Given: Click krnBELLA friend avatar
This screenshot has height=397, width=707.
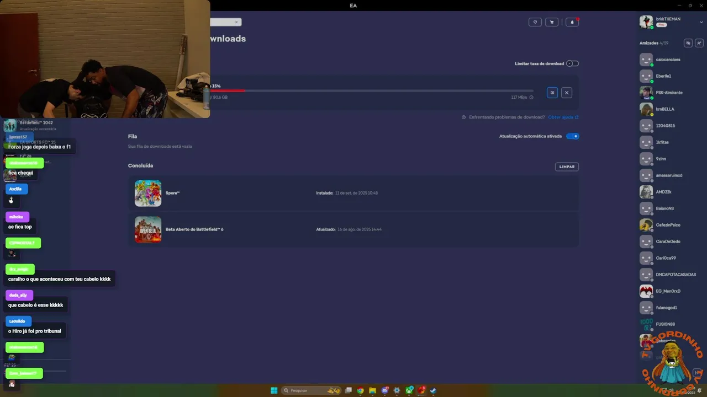Looking at the screenshot, I should [x=646, y=109].
